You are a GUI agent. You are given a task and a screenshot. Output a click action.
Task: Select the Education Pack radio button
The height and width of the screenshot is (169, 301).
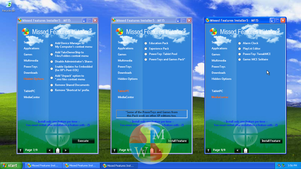[146, 43]
